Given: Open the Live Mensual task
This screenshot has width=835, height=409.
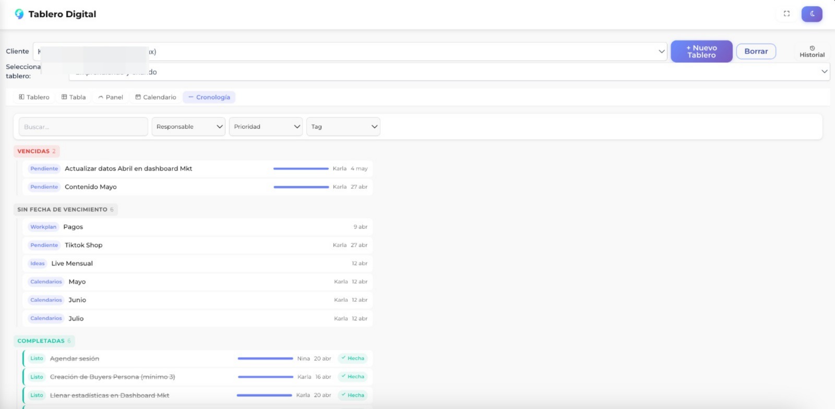Looking at the screenshot, I should [x=197, y=264].
